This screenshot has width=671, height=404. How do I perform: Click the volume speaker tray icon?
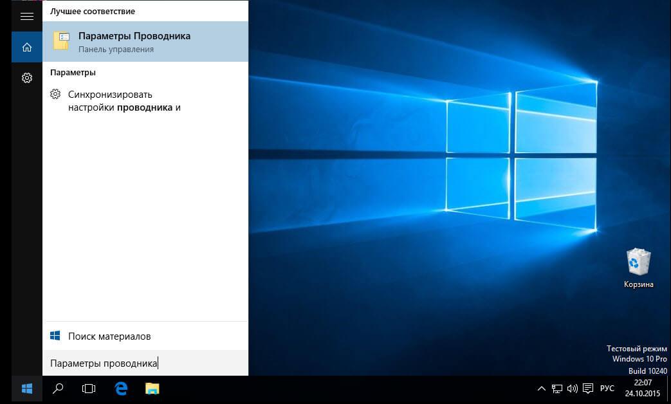(572, 389)
